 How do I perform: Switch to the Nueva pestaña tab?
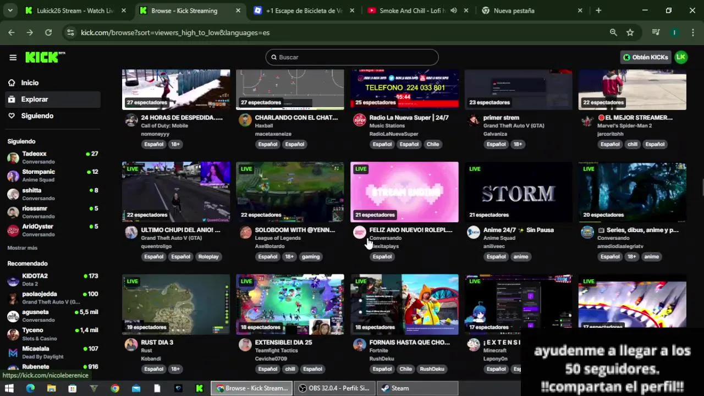532,10
